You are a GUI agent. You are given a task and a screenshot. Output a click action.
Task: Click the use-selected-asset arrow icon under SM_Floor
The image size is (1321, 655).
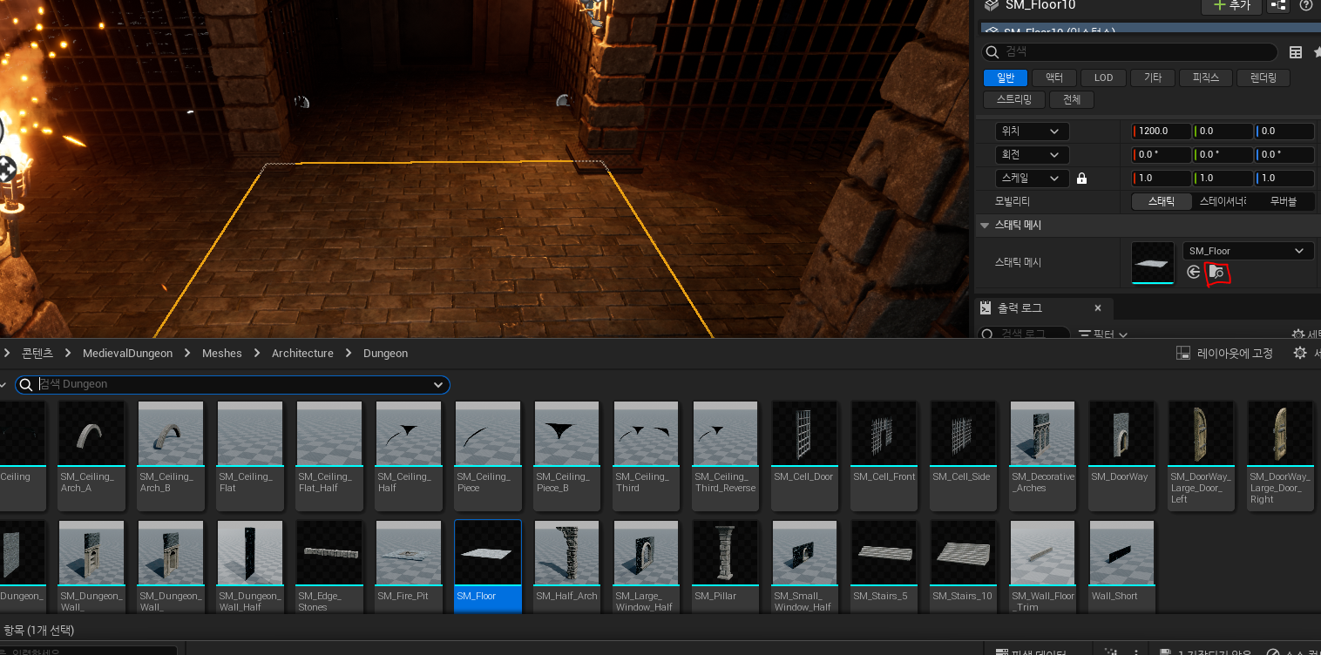click(x=1194, y=273)
